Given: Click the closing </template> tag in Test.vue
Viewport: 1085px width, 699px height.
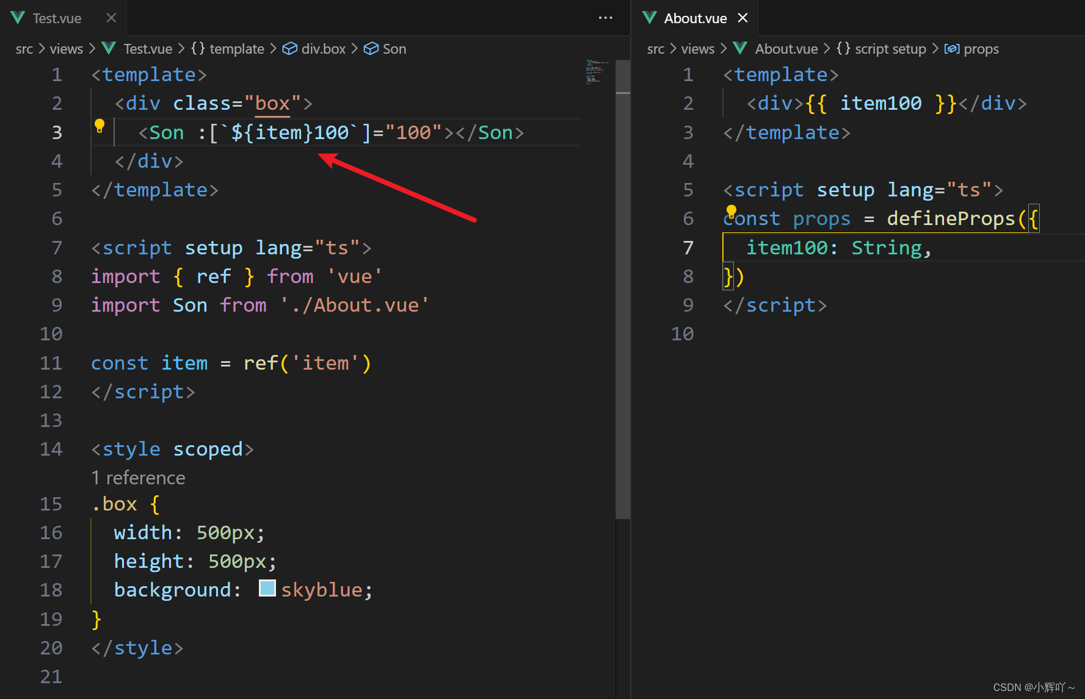Looking at the screenshot, I should (x=154, y=190).
